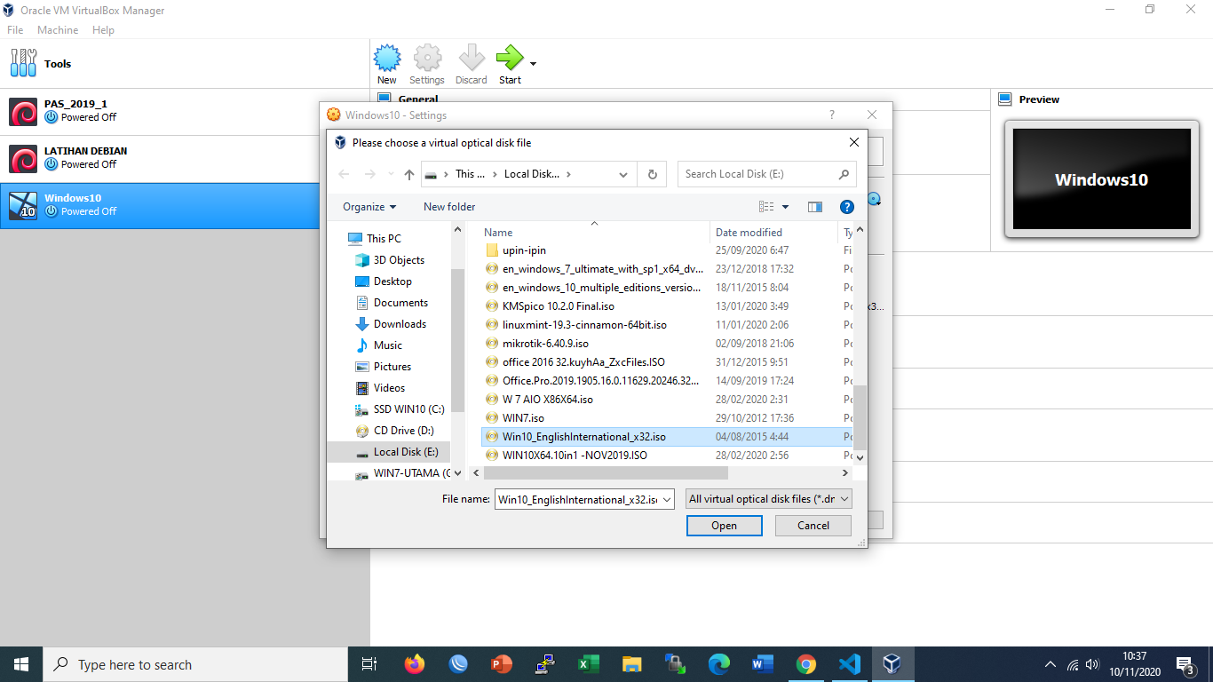Viewport: 1213px width, 682px height.
Task: Open Windows Start menu
Action: tap(21, 664)
